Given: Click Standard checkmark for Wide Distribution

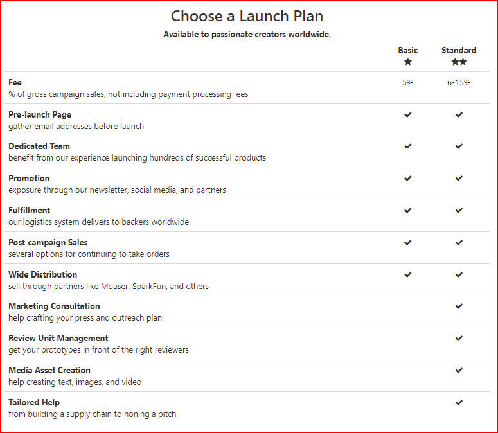Looking at the screenshot, I should click(459, 275).
